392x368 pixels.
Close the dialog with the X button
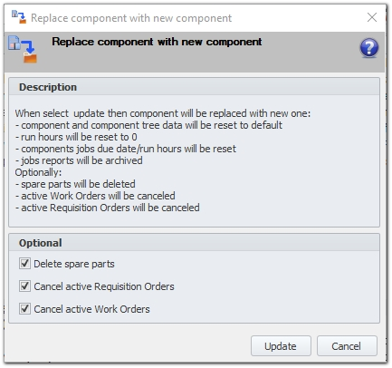(x=372, y=17)
